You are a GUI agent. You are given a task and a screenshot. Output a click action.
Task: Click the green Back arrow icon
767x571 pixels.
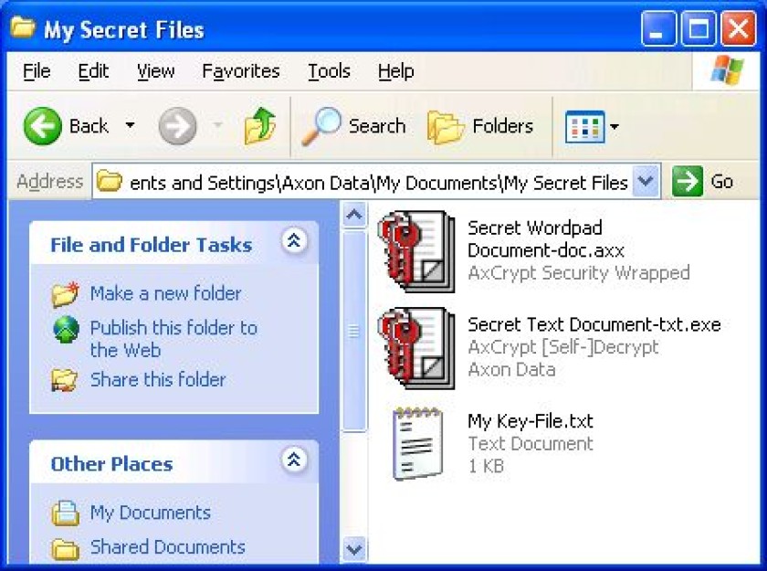click(43, 126)
